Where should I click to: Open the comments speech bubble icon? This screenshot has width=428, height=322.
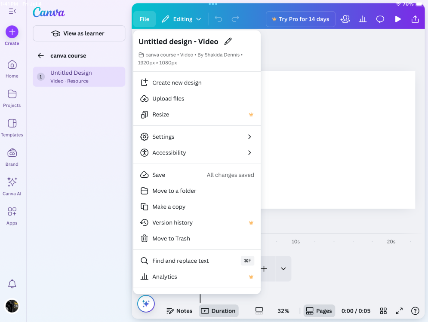coord(380,19)
